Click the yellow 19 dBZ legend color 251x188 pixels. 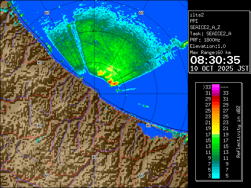click(x=215, y=128)
